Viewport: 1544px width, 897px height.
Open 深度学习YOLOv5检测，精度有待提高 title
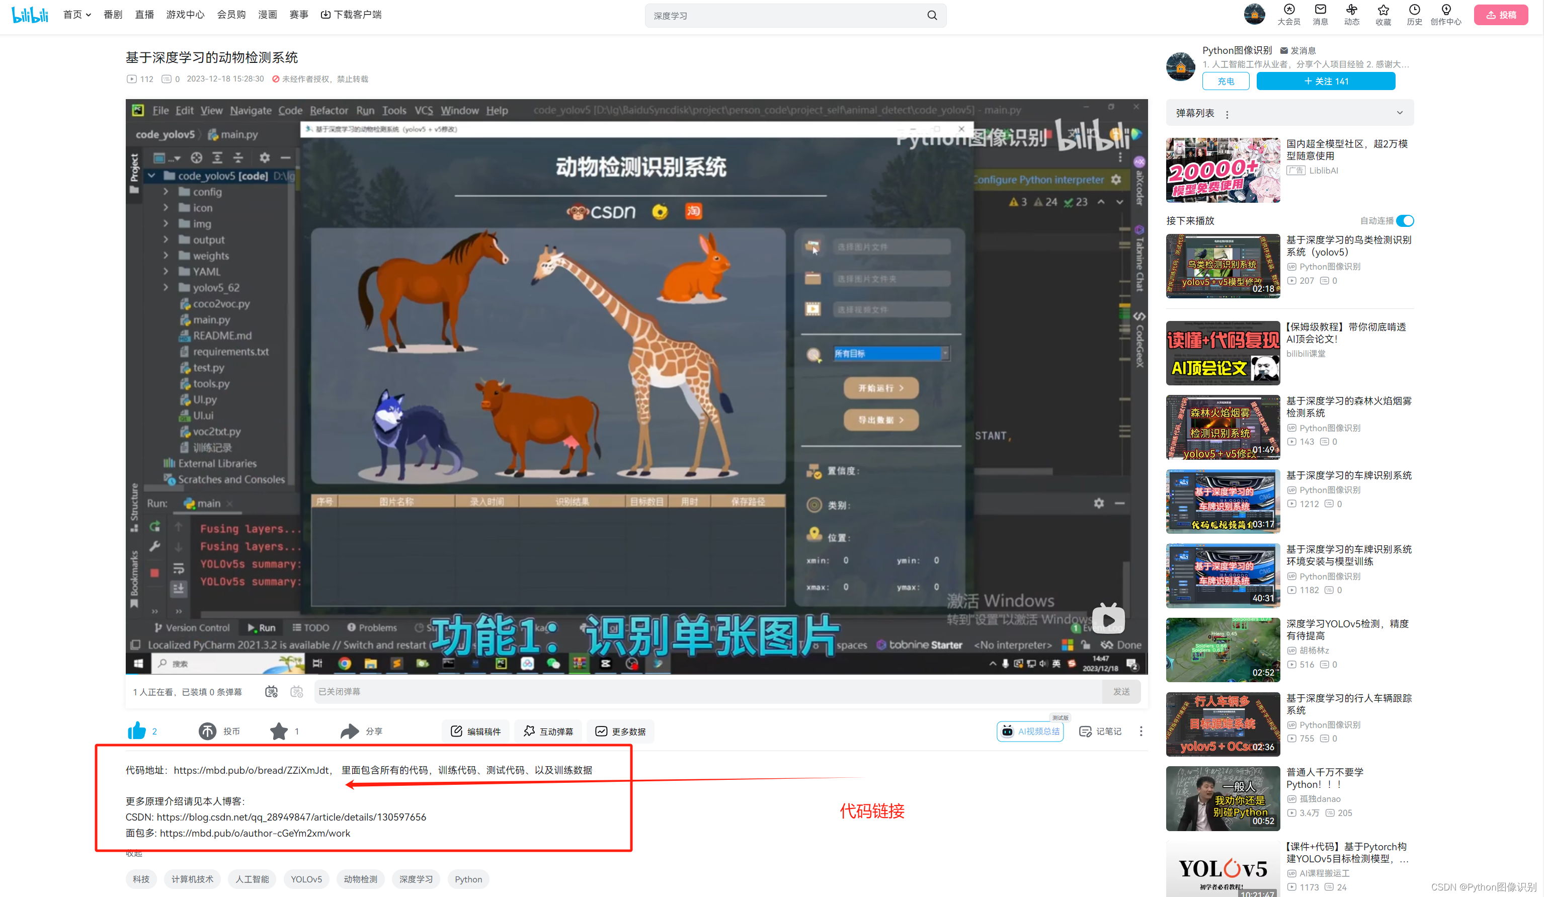(1347, 629)
